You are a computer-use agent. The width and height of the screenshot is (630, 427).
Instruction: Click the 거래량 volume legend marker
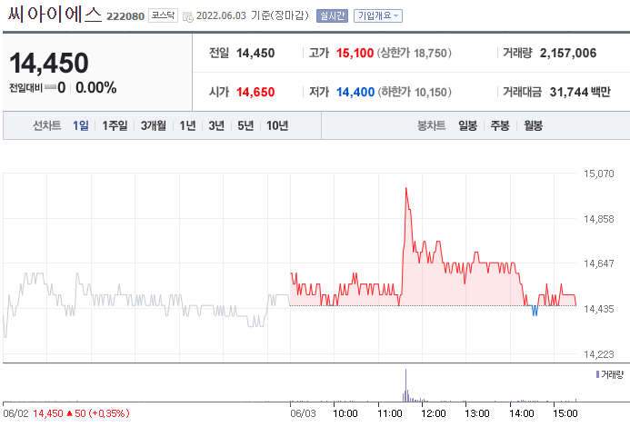[597, 374]
